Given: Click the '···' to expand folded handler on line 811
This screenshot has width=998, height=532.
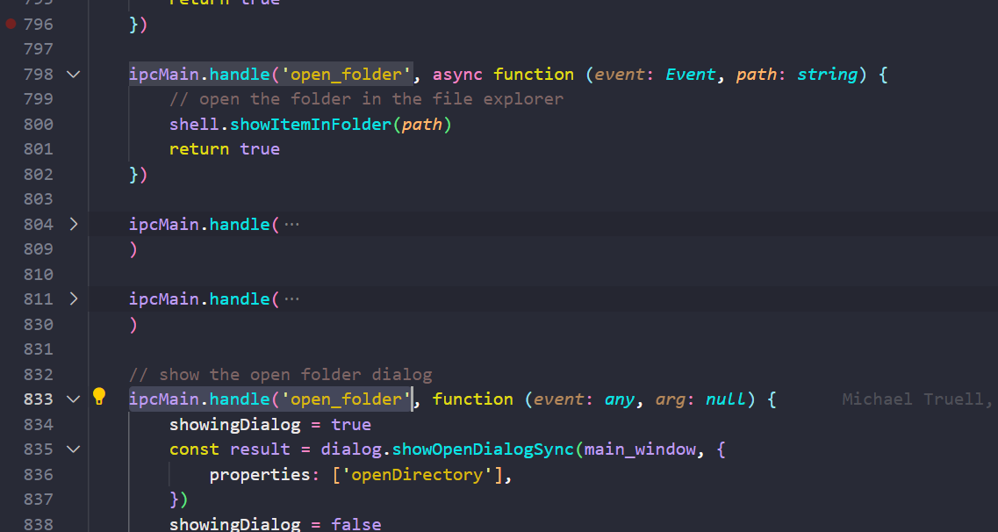Looking at the screenshot, I should pos(290,298).
